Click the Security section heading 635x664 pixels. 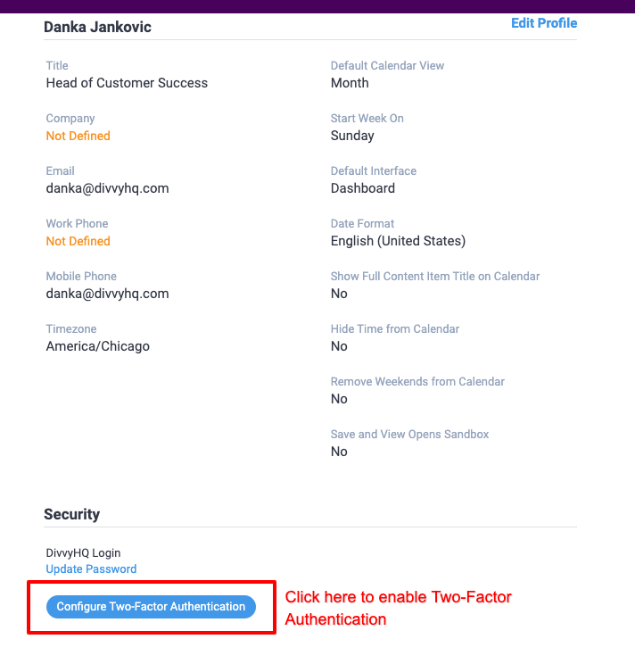pos(72,514)
